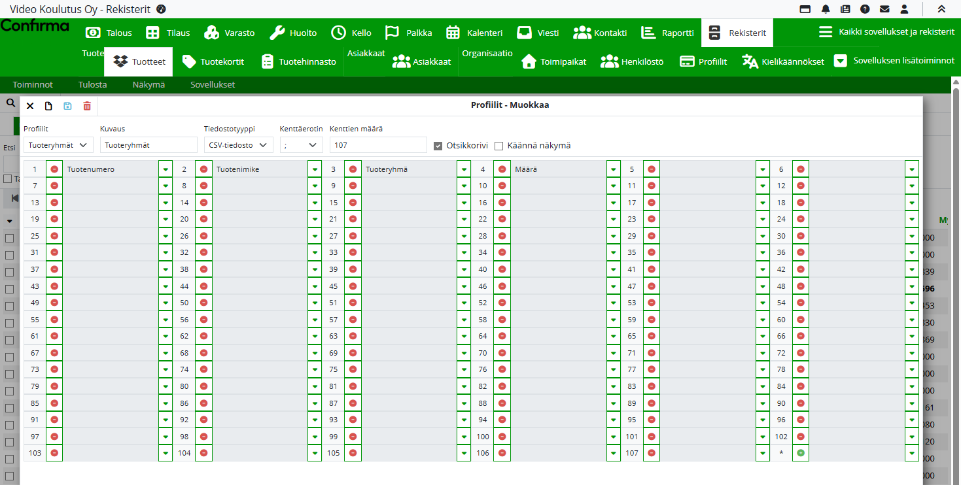This screenshot has width=961, height=485.
Task: Open the mail envelope icon
Action: pyautogui.click(x=884, y=9)
